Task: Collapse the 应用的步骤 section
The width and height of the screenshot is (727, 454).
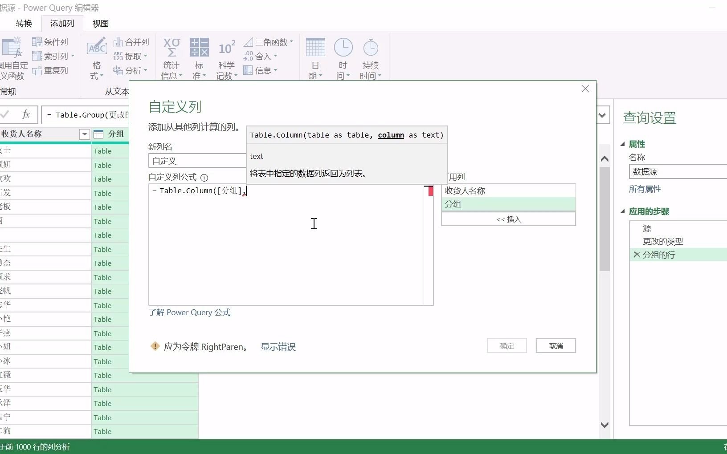Action: [622, 211]
